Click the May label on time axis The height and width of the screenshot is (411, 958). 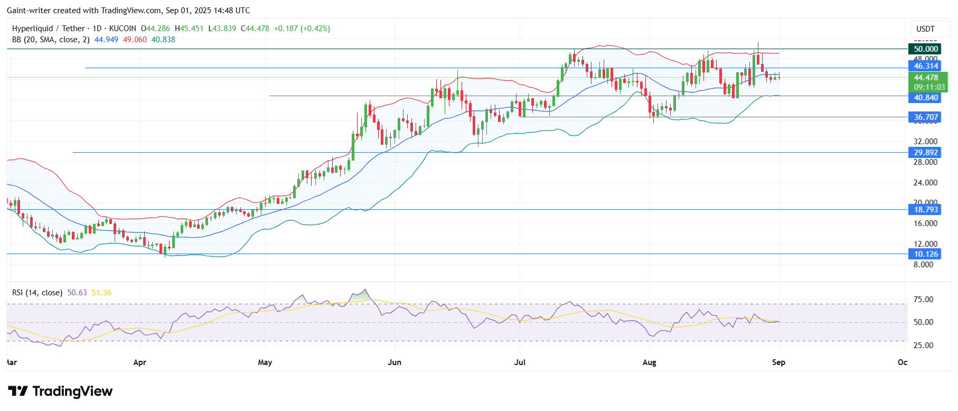click(265, 362)
